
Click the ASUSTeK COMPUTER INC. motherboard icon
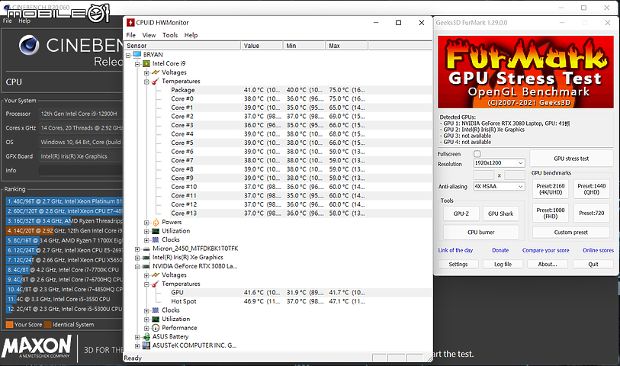[x=146, y=345]
